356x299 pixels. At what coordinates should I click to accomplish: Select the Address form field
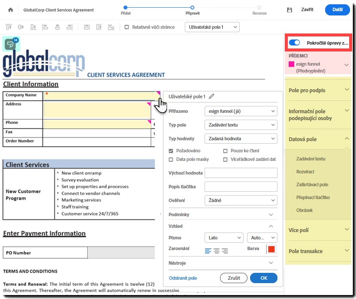(97, 110)
